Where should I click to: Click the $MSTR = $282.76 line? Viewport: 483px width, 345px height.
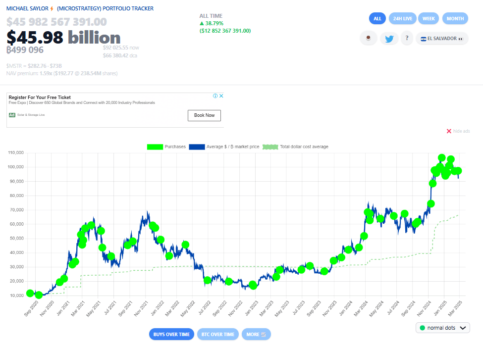(x=34, y=66)
